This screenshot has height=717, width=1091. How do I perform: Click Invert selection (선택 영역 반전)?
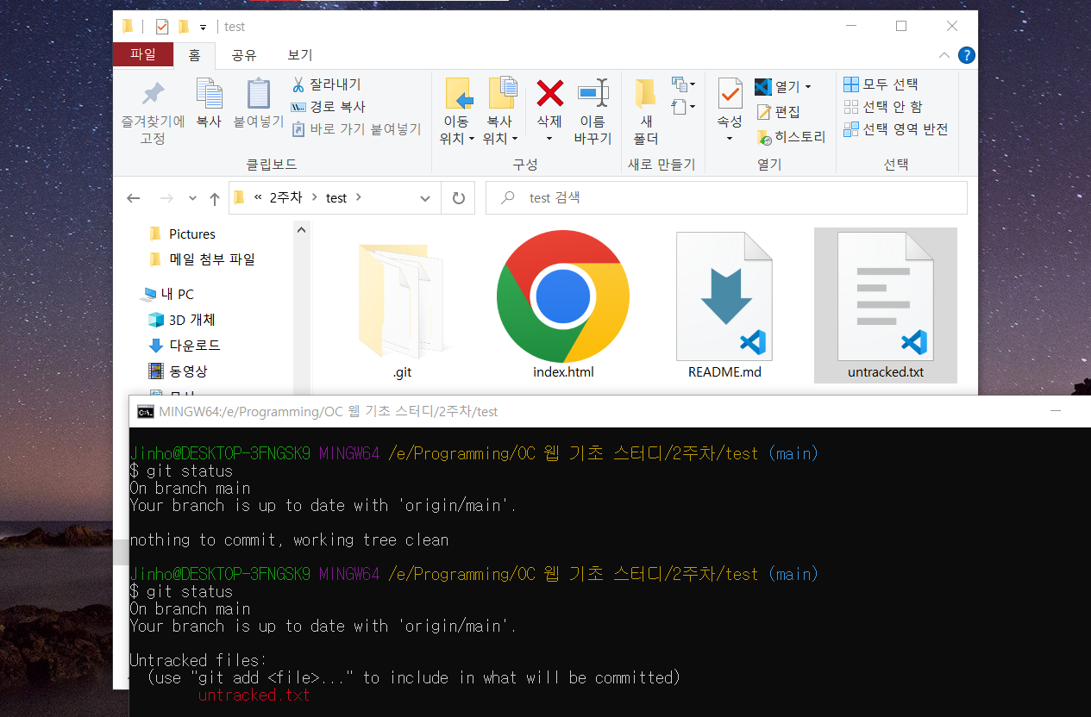tap(895, 129)
